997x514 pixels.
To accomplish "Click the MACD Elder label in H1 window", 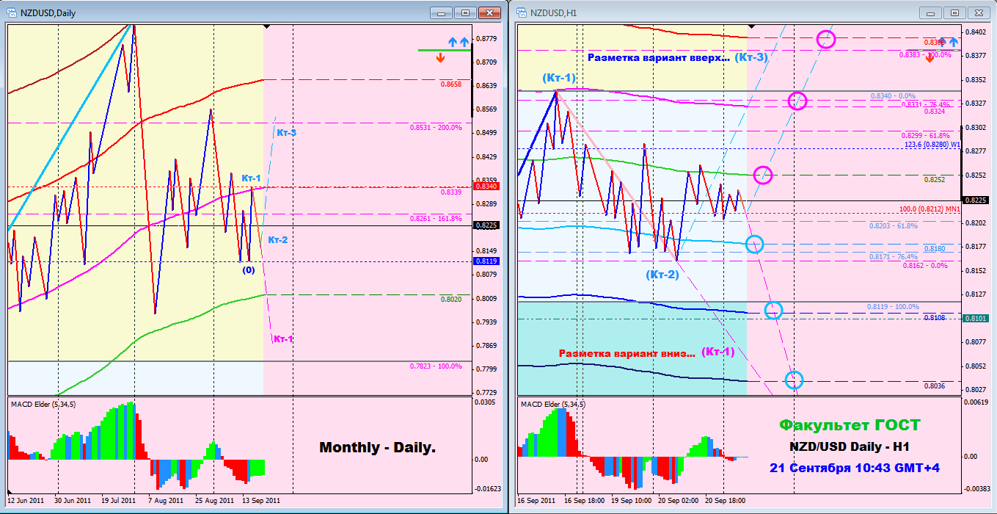I will (555, 405).
